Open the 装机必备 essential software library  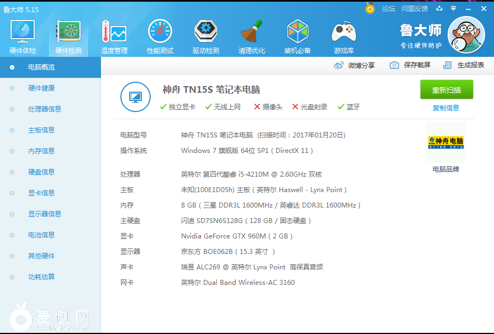pos(298,35)
